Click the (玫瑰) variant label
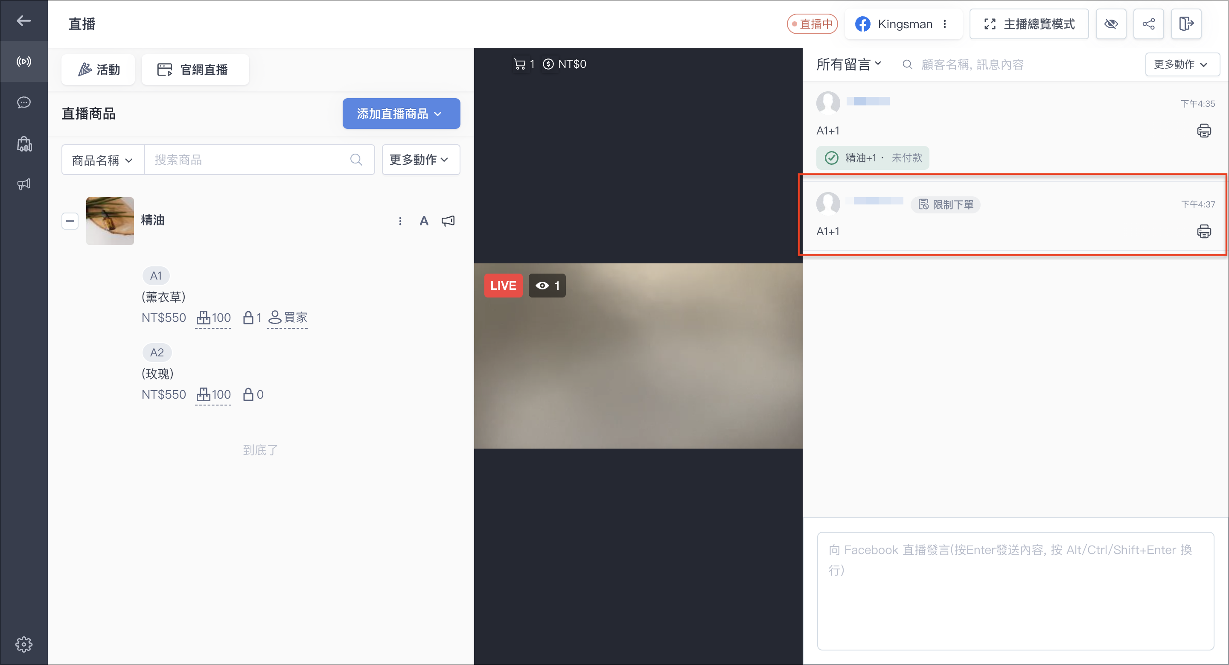1229x665 pixels. coord(157,373)
